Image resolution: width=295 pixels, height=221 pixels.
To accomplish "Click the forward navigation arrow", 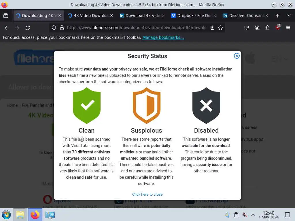I will pyautogui.click(x=17, y=28).
